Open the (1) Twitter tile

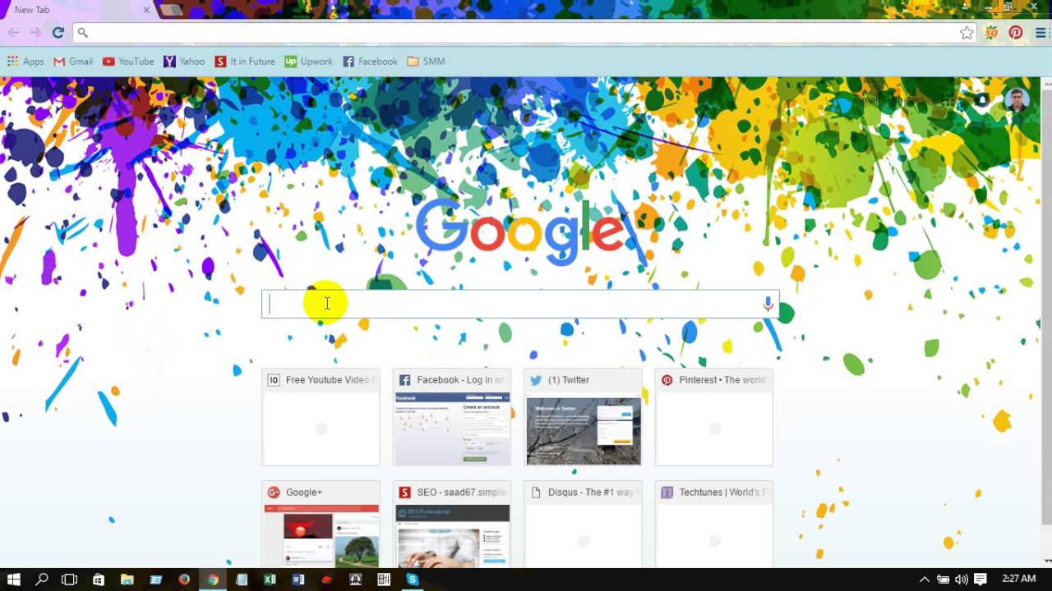[x=583, y=417]
